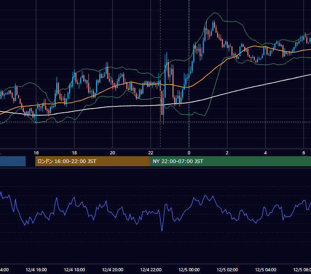Click the 4 hour axis label
This screenshot has height=274, width=311.
pyautogui.click(x=265, y=153)
